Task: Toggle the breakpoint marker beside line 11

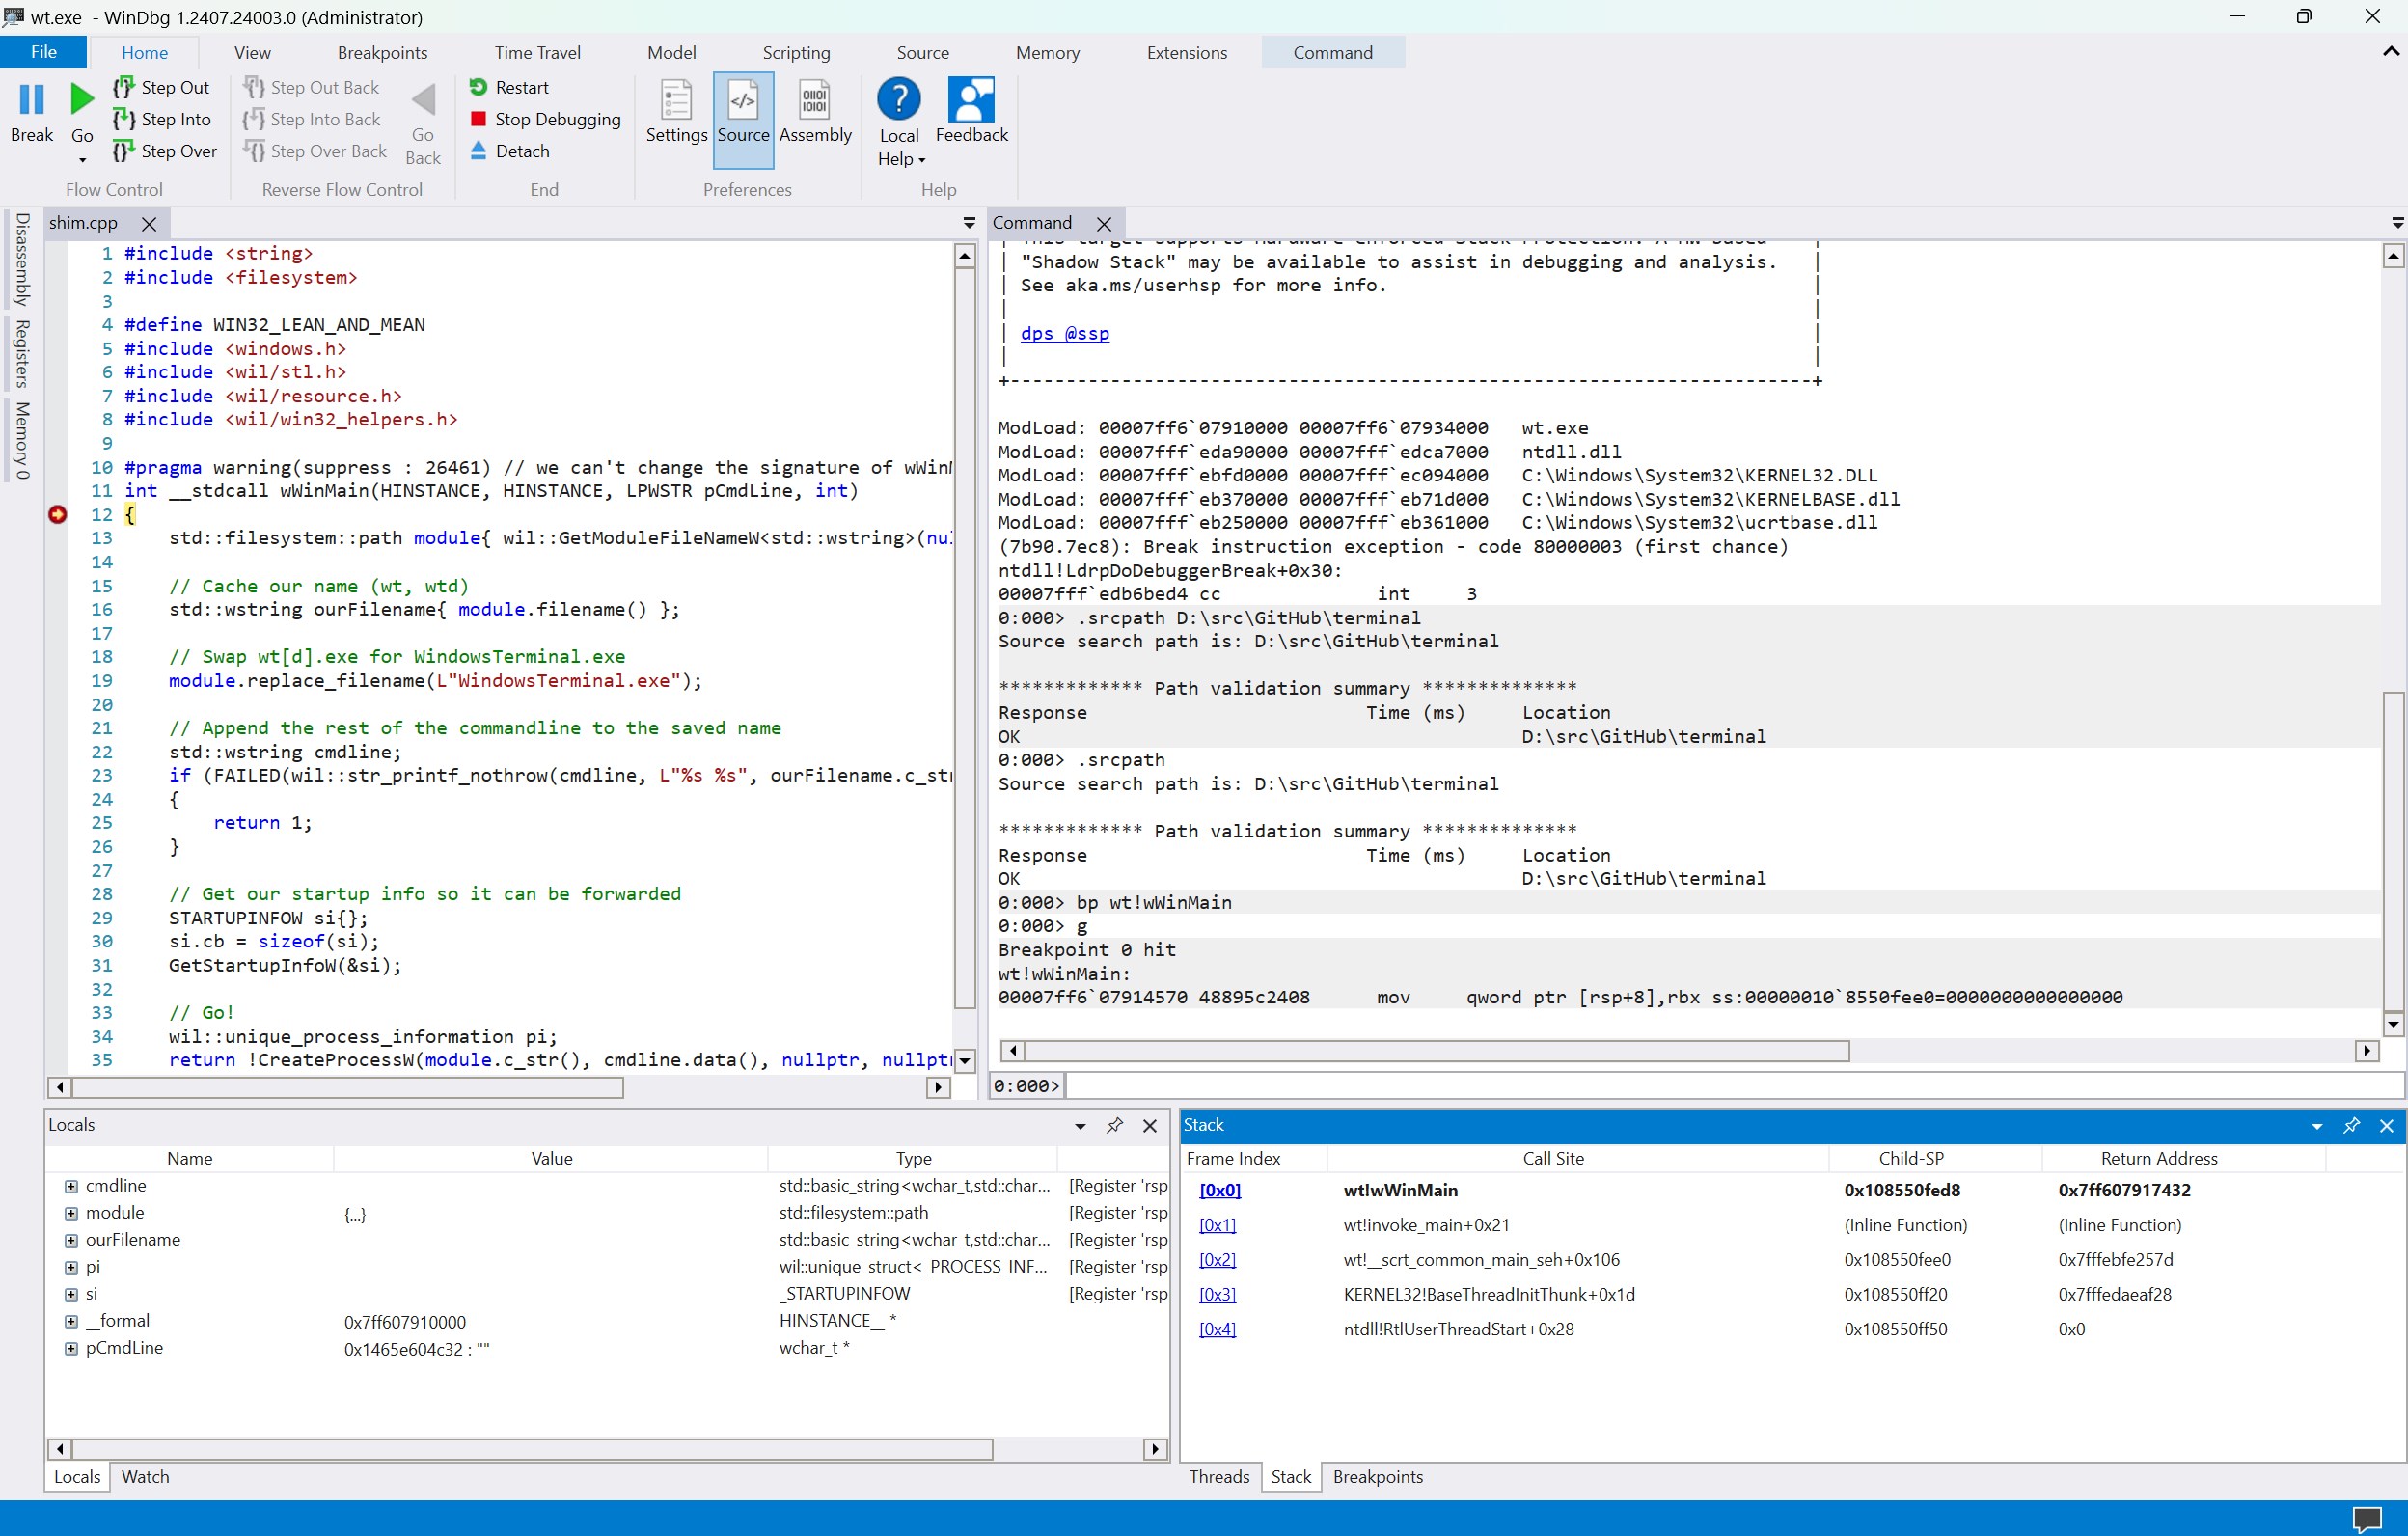Action: pyautogui.click(x=57, y=515)
